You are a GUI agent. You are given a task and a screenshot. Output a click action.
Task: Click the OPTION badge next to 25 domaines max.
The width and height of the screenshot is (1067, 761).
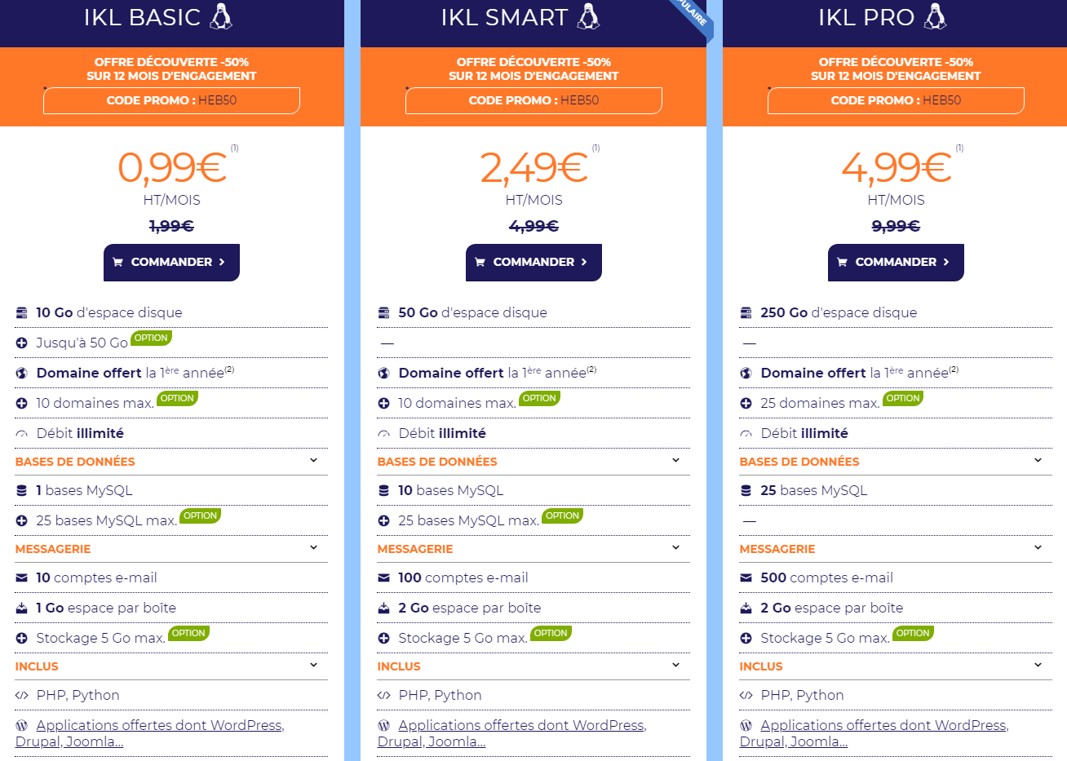pos(903,399)
